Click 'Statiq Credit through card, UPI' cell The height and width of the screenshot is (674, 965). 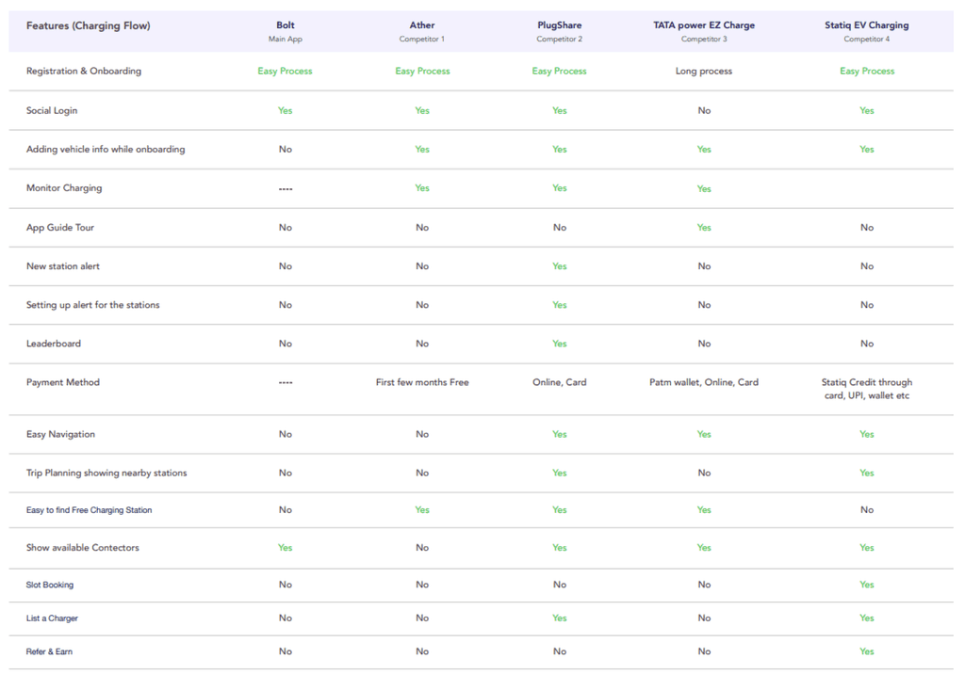point(867,389)
